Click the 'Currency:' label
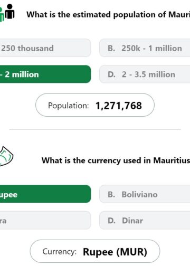The width and height of the screenshot is (190, 266). coord(60,252)
